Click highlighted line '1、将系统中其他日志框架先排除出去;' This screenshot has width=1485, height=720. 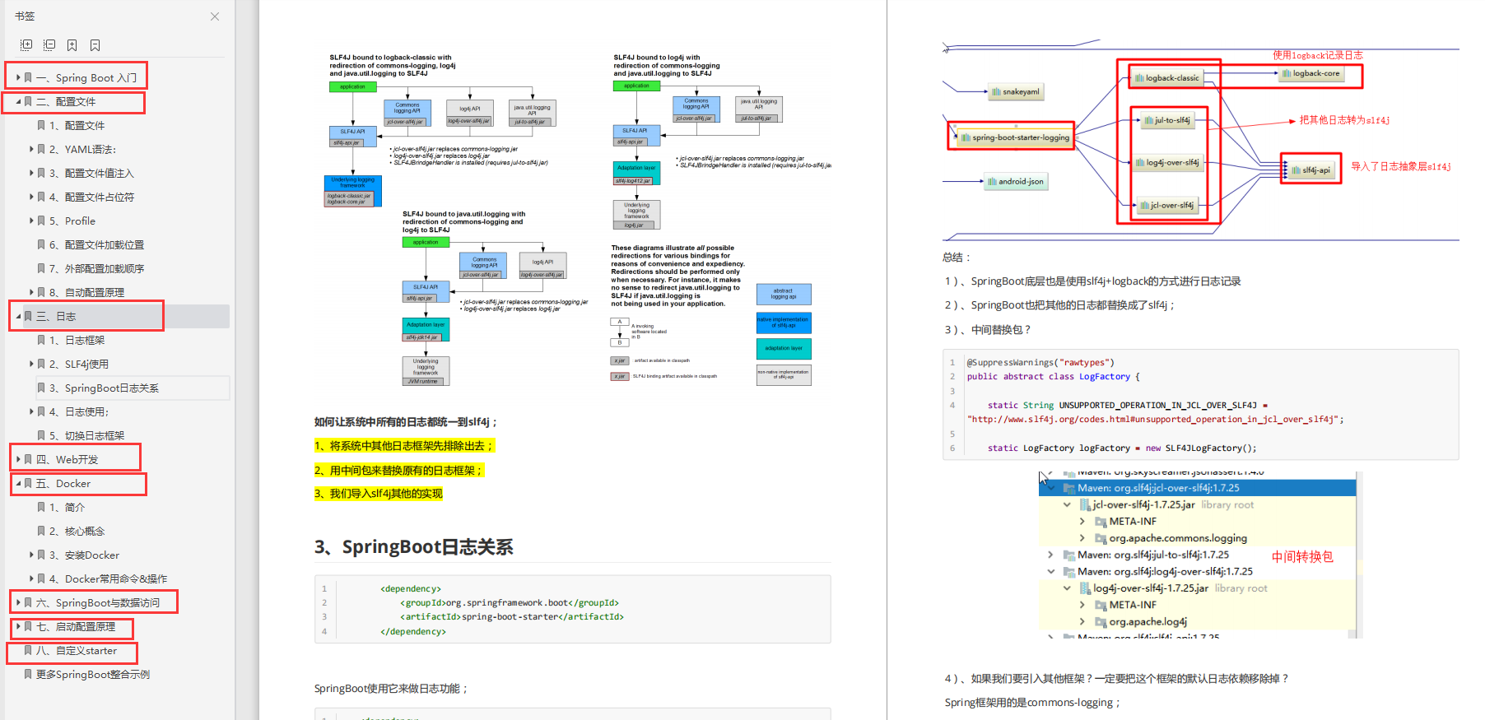pos(404,446)
